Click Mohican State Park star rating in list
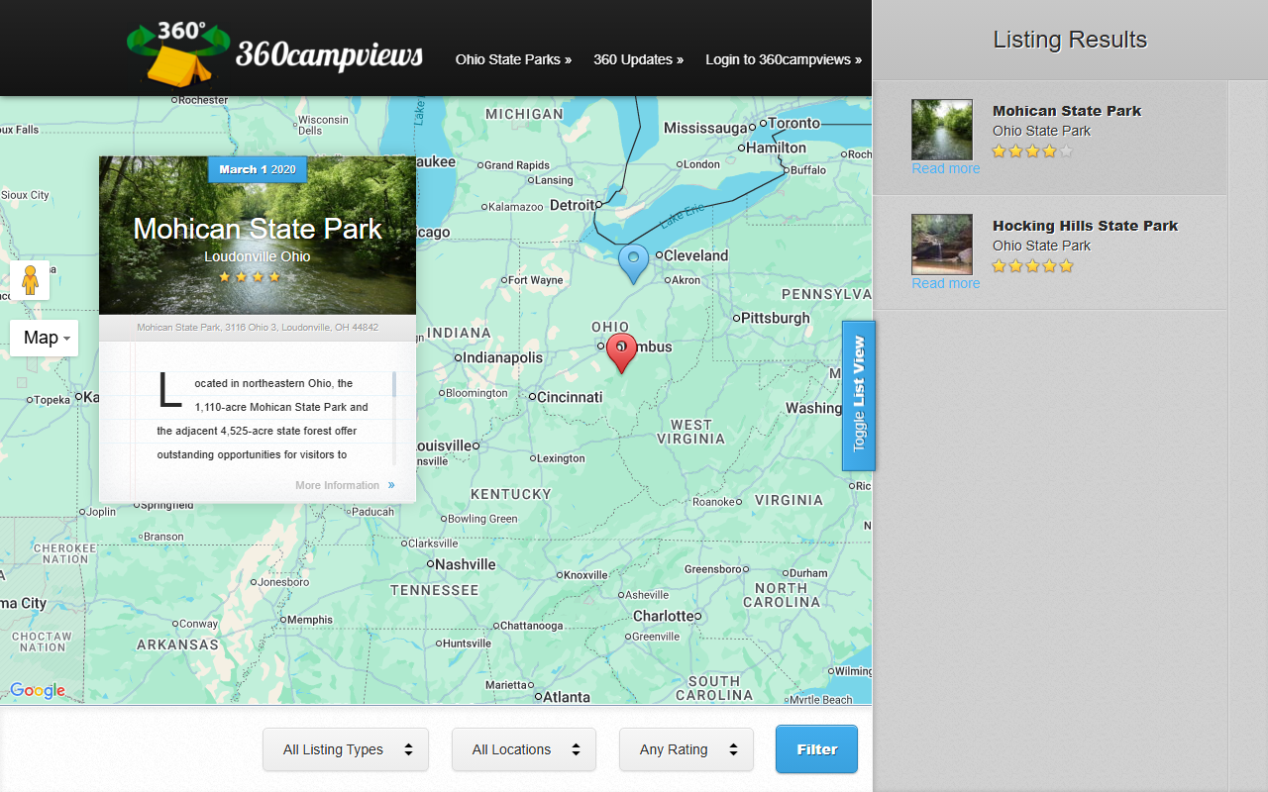Viewport: 1268px width, 792px height. 1032,151
